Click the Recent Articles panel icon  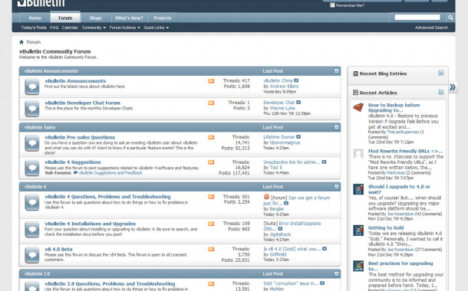coord(355,93)
